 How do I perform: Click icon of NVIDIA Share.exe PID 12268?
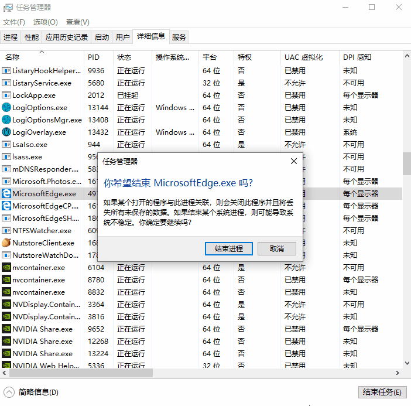(x=6, y=341)
